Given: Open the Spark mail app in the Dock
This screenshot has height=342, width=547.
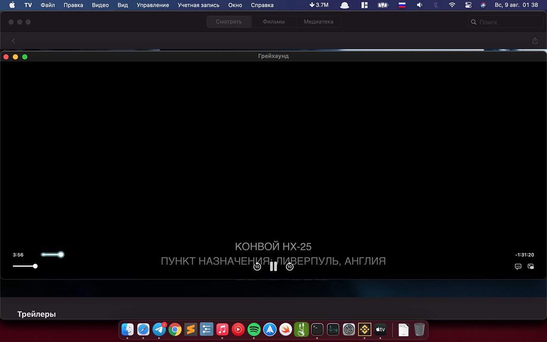Looking at the screenshot, I should [270, 329].
